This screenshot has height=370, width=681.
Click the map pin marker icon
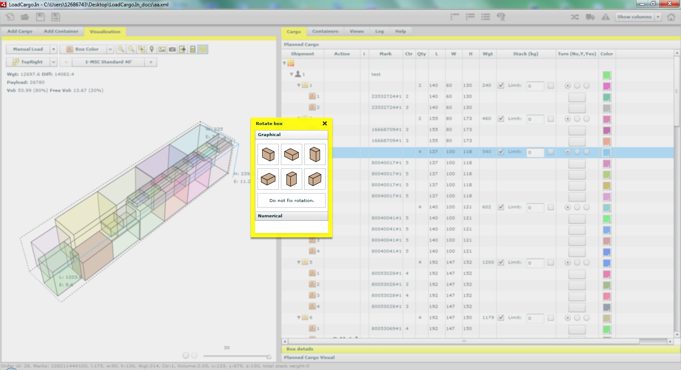click(152, 49)
